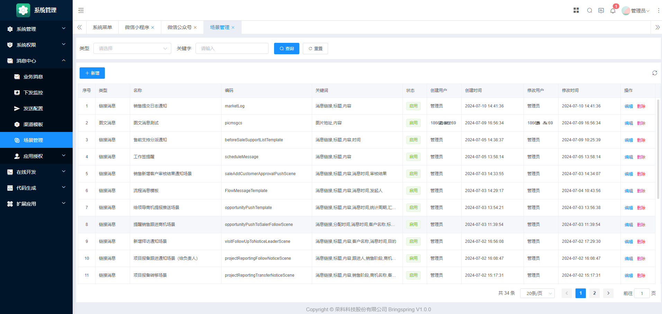The width and height of the screenshot is (662, 314).
Task: Click the search magnifier icon in header
Action: (x=589, y=10)
